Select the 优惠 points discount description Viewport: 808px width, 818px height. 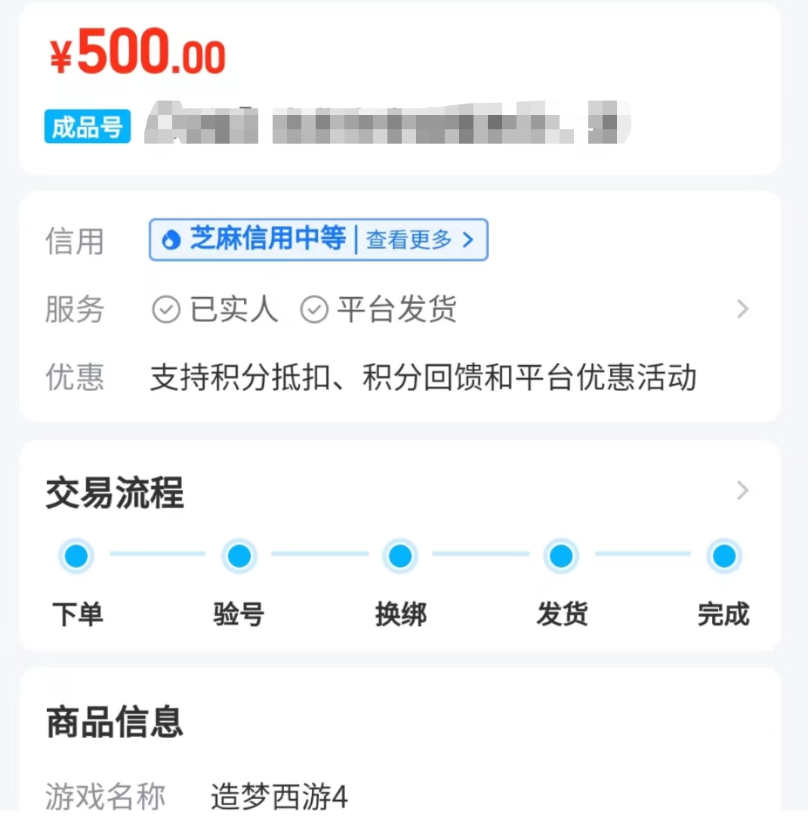click(423, 378)
